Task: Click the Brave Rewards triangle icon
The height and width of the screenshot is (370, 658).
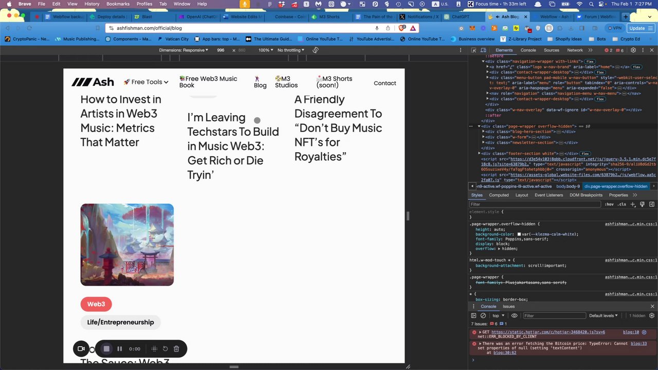Action: [x=414, y=28]
